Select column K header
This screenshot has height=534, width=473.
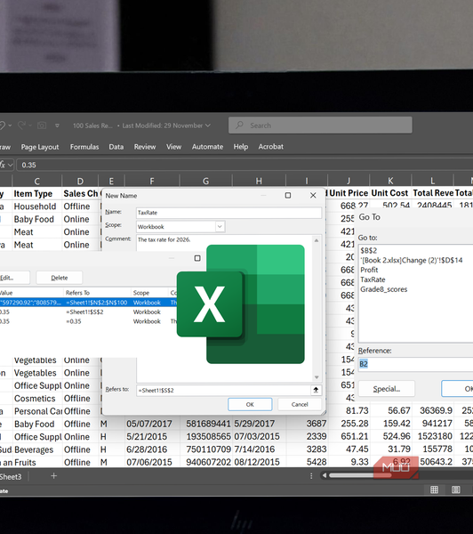[390, 181]
